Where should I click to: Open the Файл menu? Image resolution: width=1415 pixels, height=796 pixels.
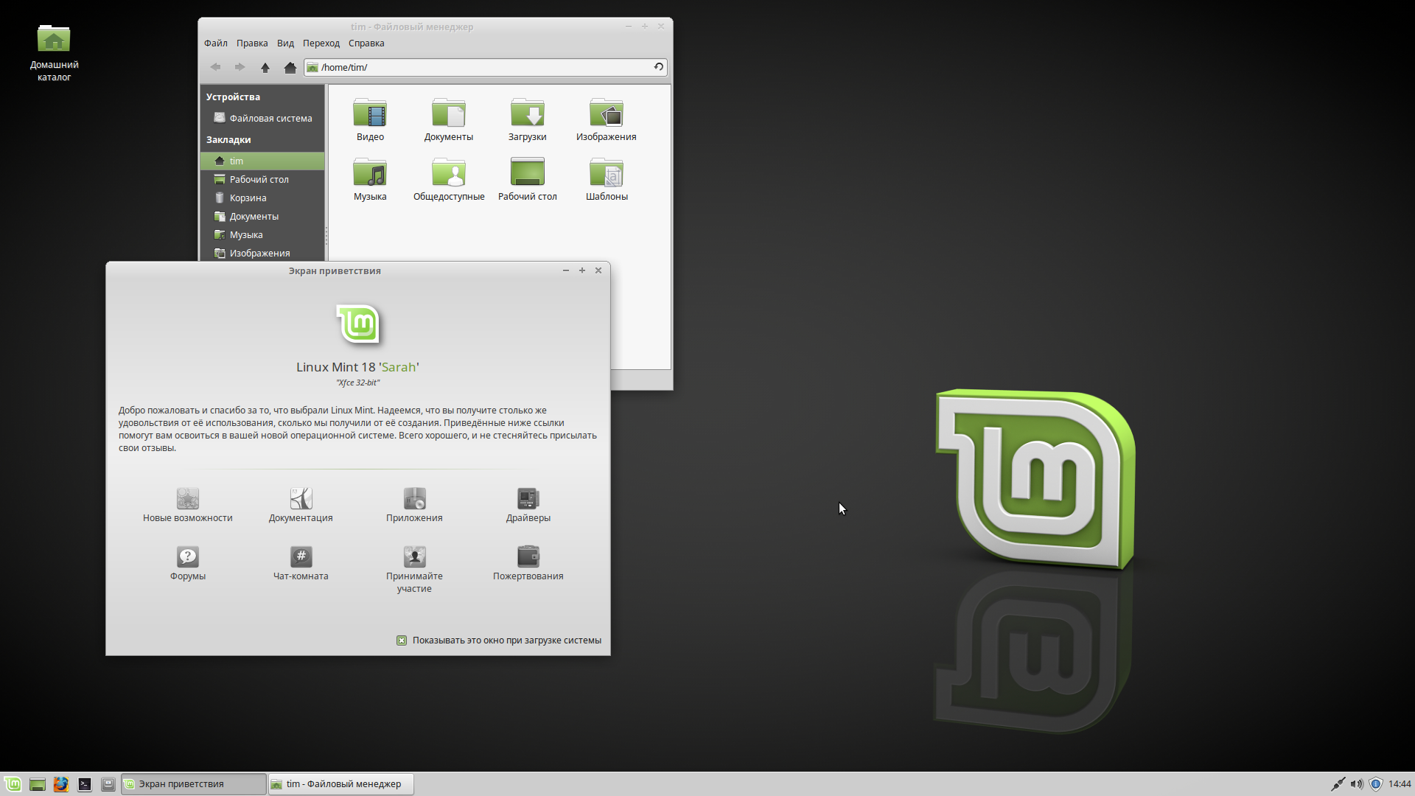coord(216,43)
